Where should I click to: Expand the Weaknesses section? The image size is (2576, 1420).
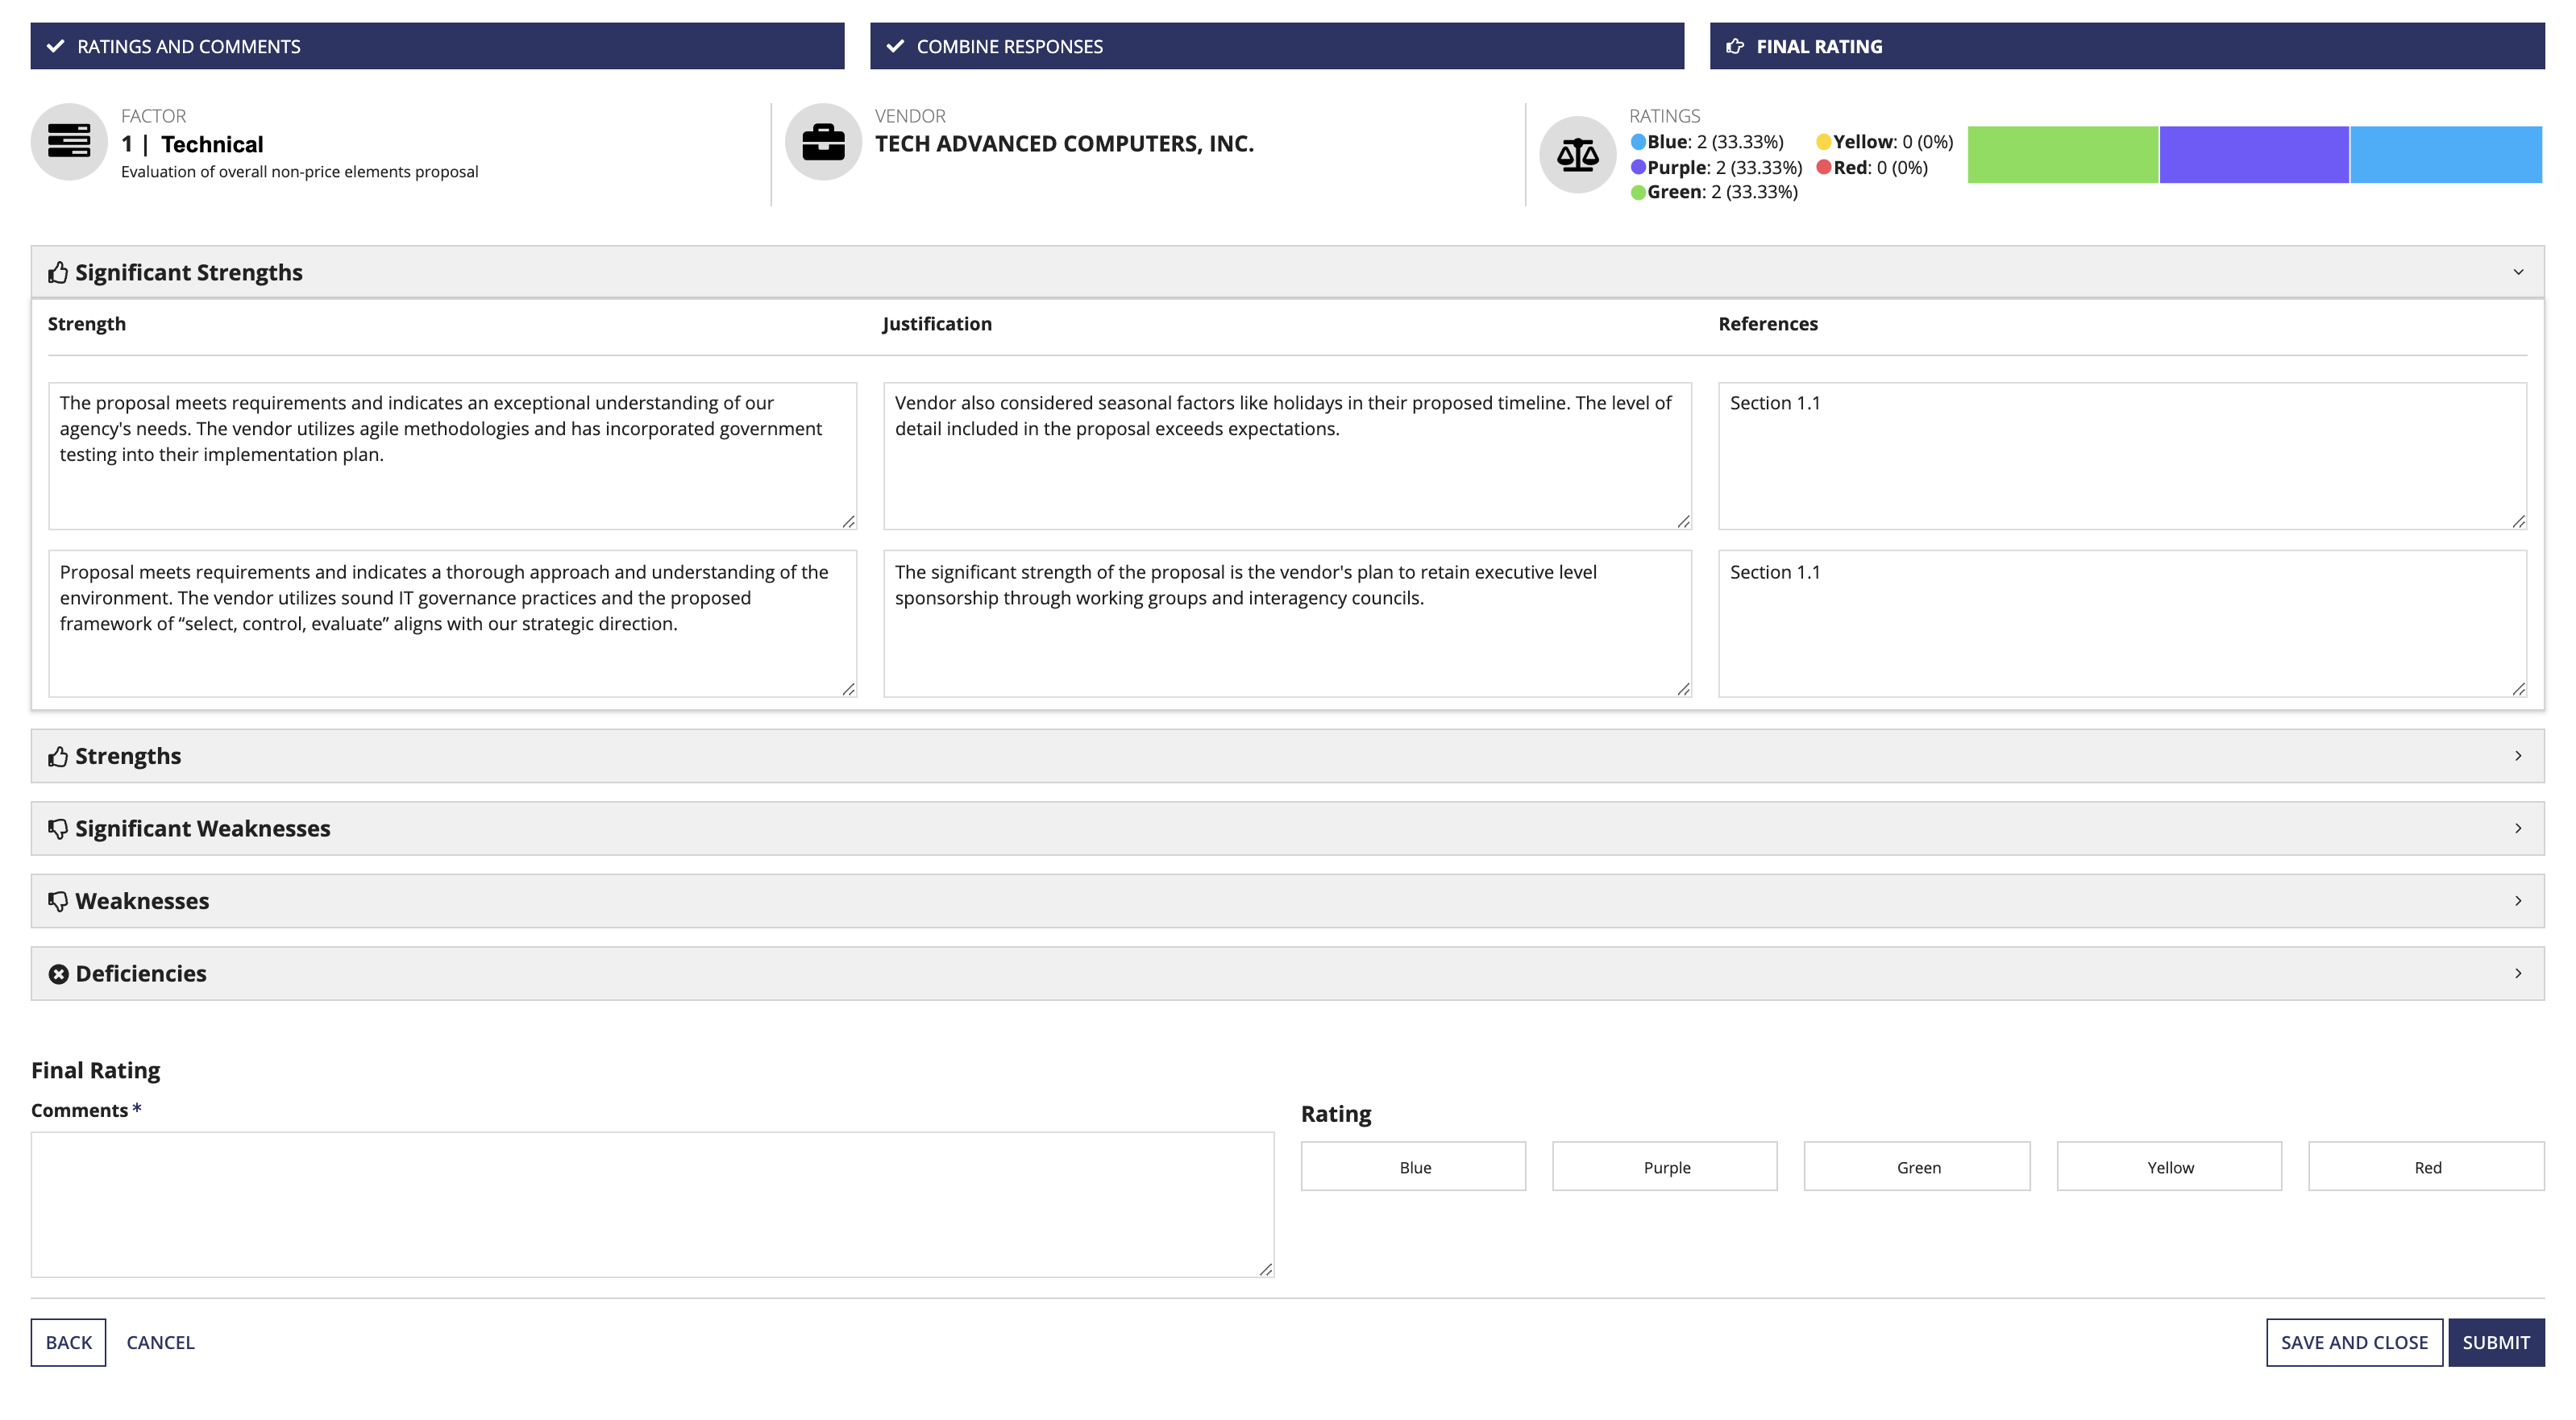click(1287, 899)
